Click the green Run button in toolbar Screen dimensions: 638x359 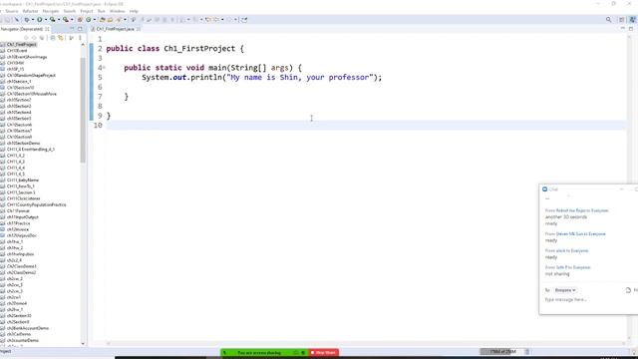coord(40,20)
